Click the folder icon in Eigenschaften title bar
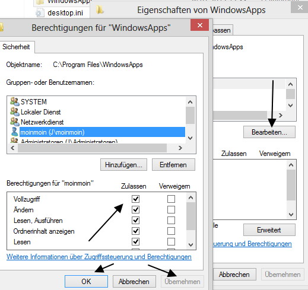The width and height of the screenshot is (308, 290). pyautogui.click(x=100, y=9)
